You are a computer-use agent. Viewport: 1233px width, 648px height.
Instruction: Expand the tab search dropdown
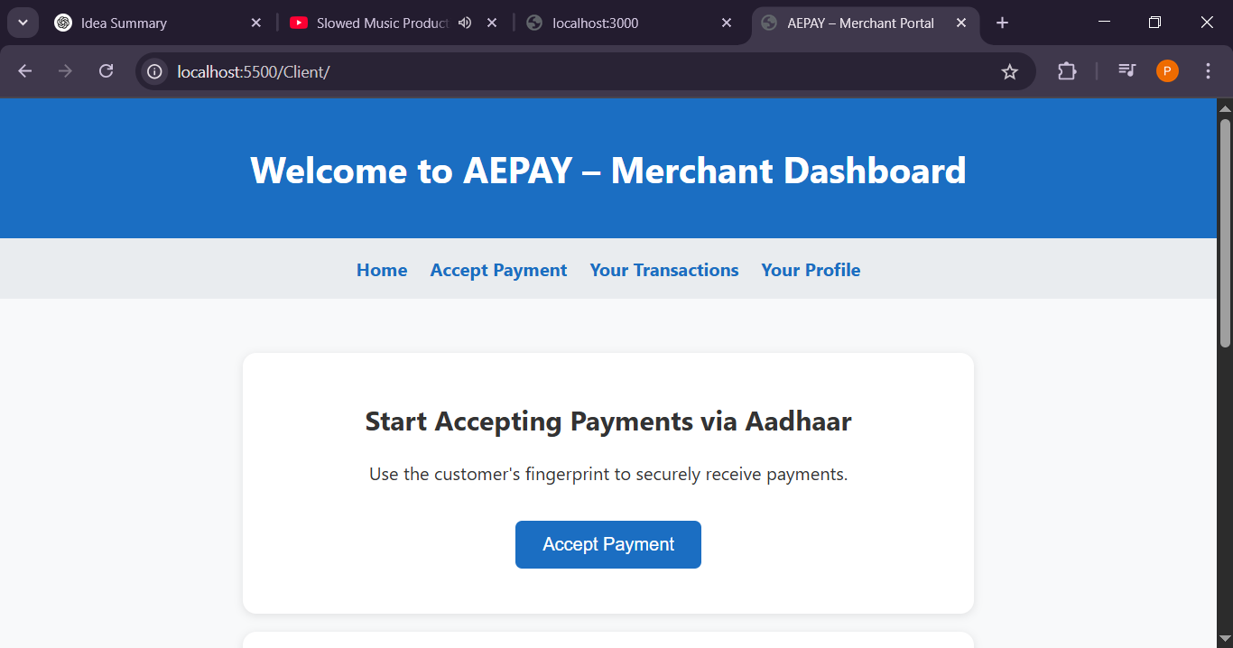[x=23, y=23]
